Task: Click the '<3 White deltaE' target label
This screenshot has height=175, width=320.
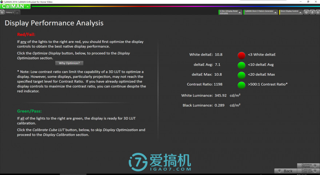Action: (x=261, y=55)
